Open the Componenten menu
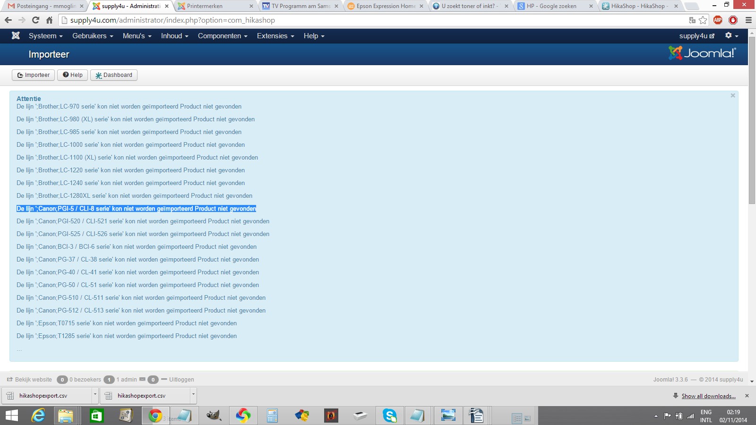The image size is (756, 425). tap(223, 36)
